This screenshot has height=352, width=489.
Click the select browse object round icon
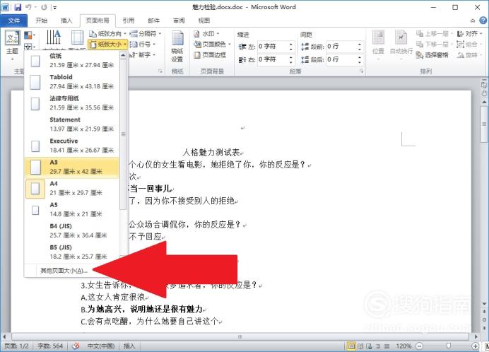484,320
